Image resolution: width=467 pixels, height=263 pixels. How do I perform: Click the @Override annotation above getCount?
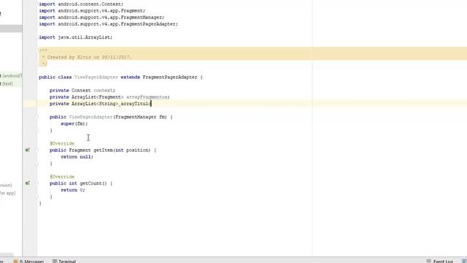point(62,177)
